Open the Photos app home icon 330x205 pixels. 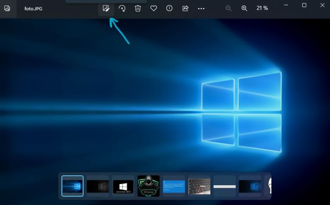tap(7, 8)
